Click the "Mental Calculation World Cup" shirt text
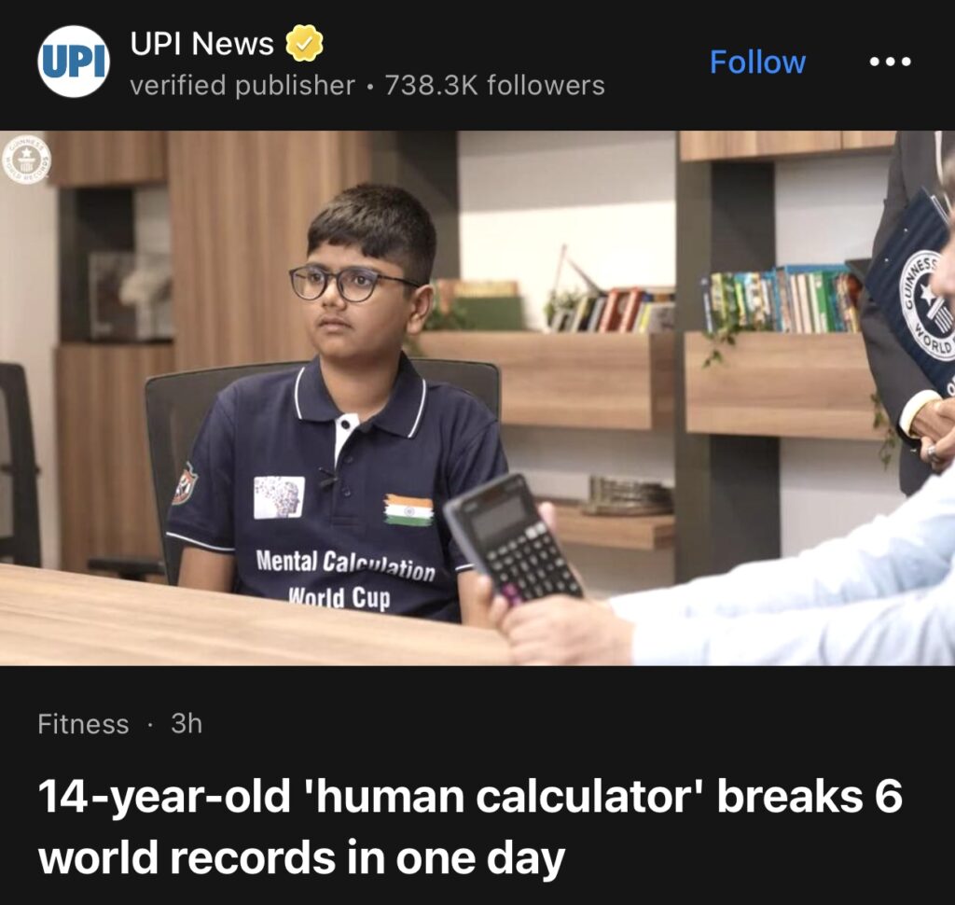 [345, 579]
